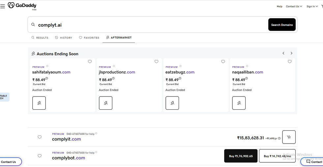The width and height of the screenshot is (323, 167).
Task: Toggle the favorite heart for complyit.com
Action: pos(40,137)
